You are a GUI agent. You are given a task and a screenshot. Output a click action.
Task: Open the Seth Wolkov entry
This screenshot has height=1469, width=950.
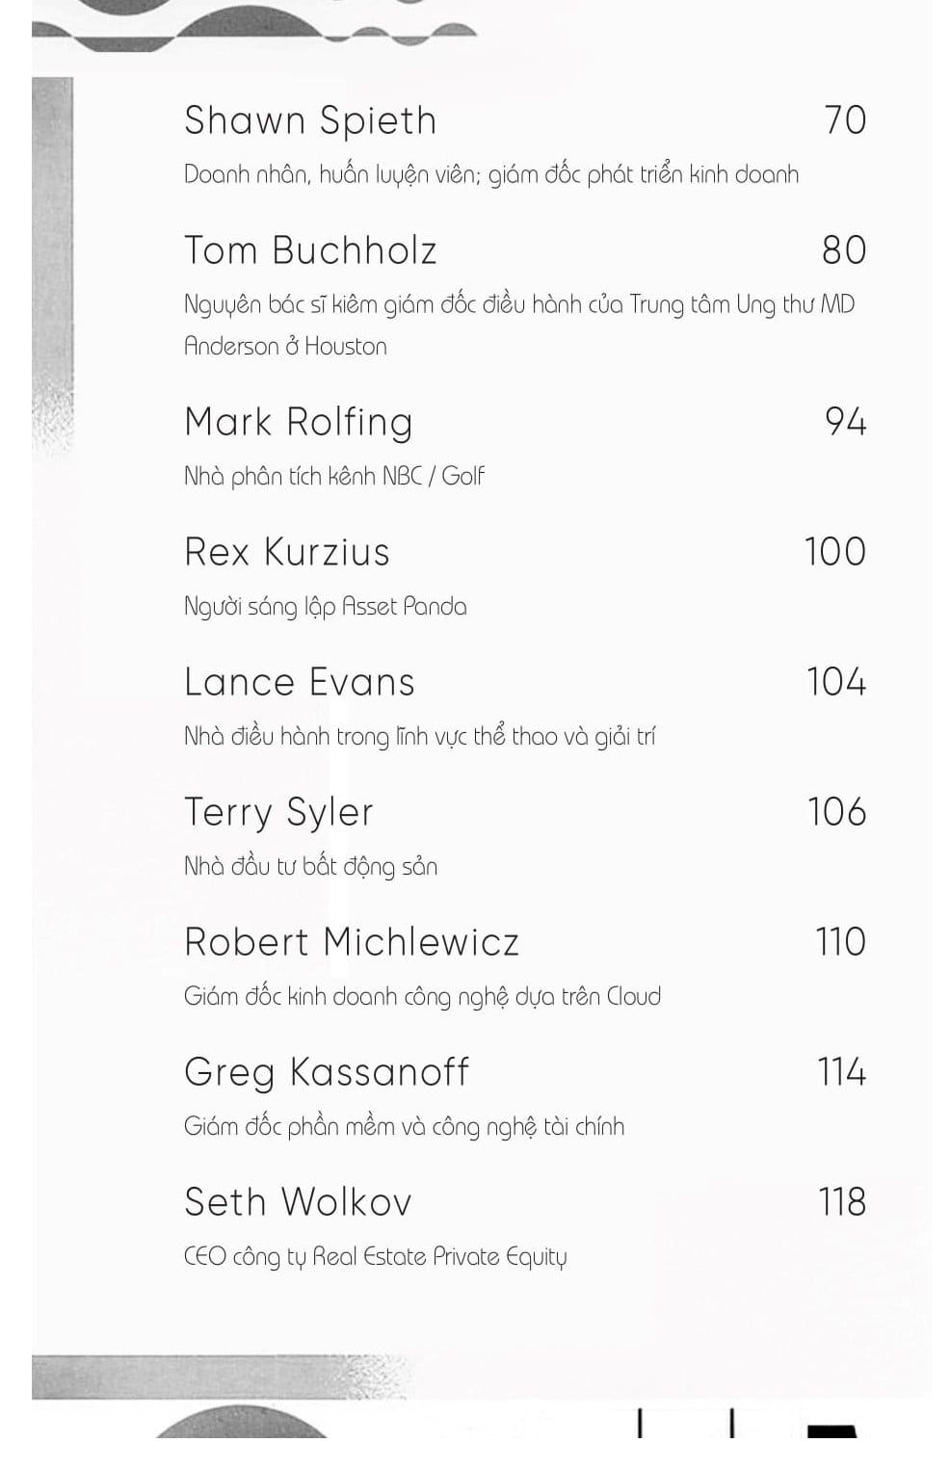tap(297, 1202)
